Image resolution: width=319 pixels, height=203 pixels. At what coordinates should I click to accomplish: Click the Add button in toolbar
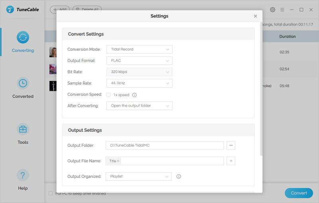tap(60, 9)
